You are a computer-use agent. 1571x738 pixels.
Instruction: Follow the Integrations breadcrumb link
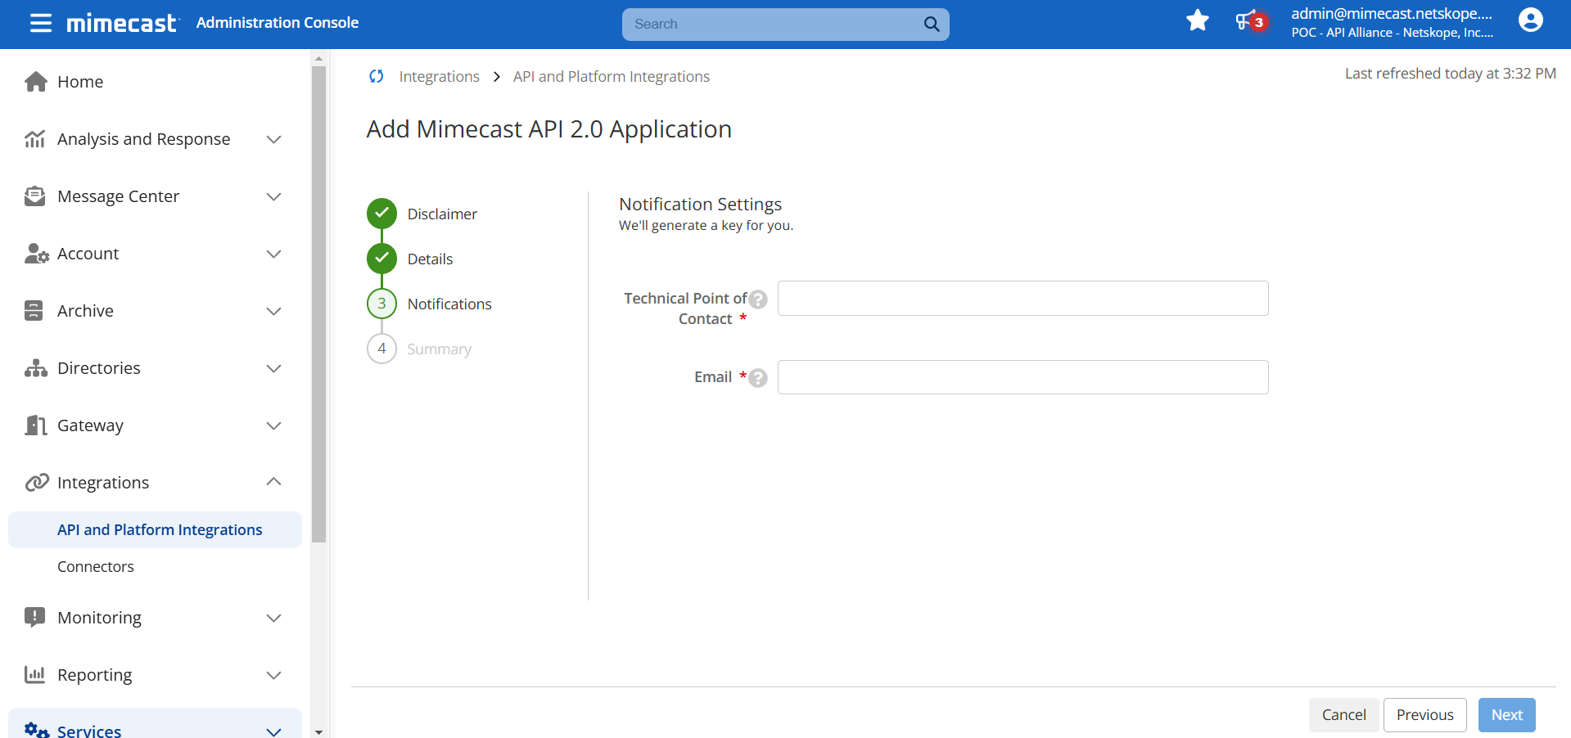(x=439, y=76)
